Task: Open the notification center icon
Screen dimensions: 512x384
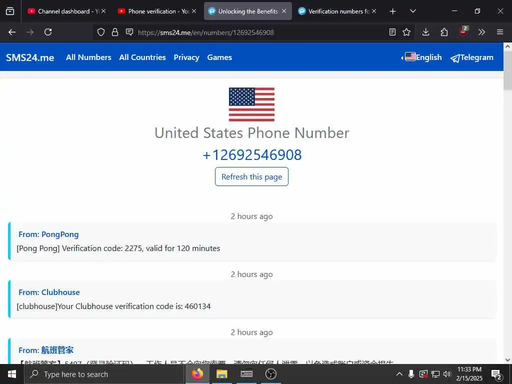Action: point(496,374)
